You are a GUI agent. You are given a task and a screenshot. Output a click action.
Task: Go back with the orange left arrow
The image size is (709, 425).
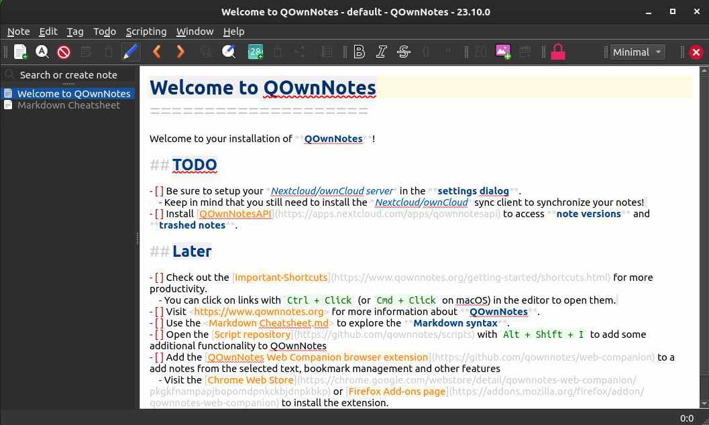157,52
